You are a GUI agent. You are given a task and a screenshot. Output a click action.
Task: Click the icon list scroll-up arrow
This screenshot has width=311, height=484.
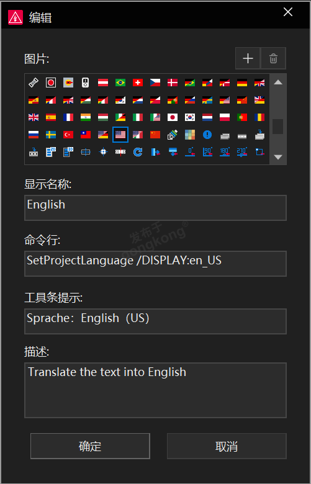278,82
